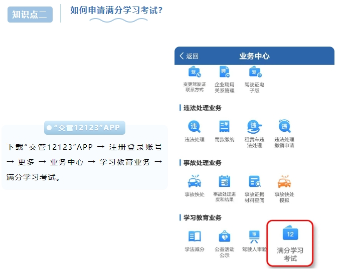Viewport: 345px width, 280px height.
Task: Click 学习教育业务 in the instruction text
Action: (x=125, y=162)
